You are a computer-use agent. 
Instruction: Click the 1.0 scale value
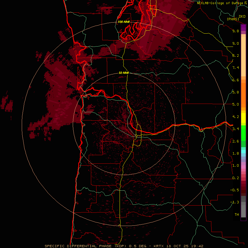(236, 166)
